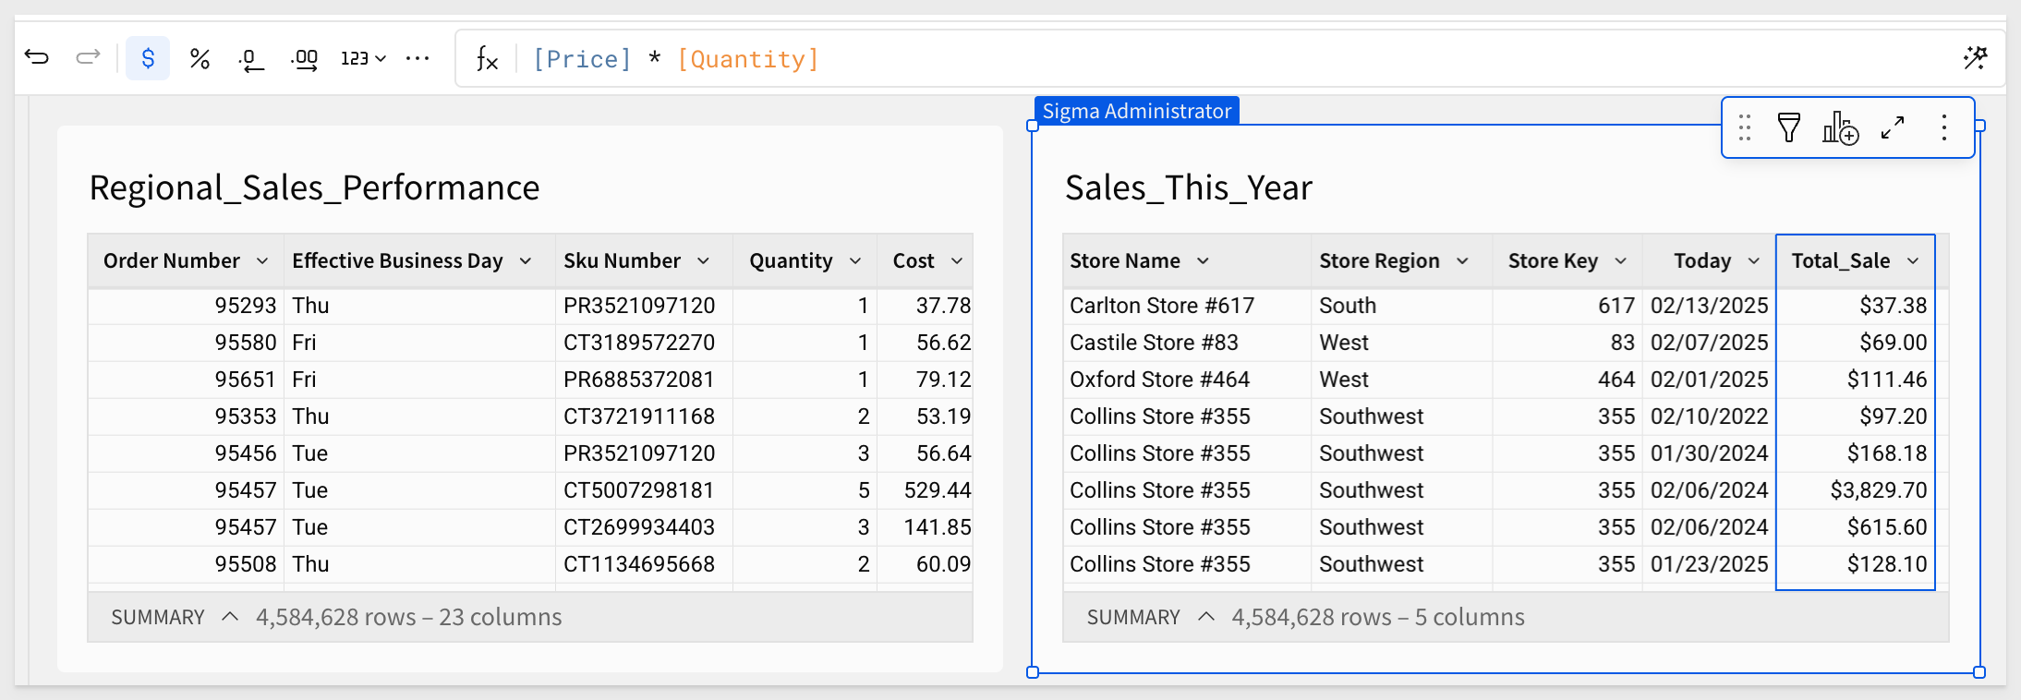Click the redo arrow icon
This screenshot has height=700, width=2021.
(x=88, y=58)
